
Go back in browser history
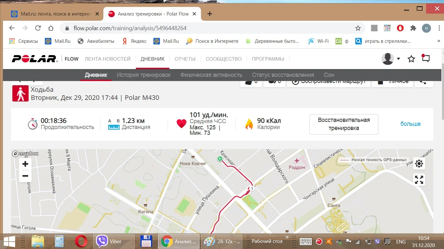click(12, 28)
